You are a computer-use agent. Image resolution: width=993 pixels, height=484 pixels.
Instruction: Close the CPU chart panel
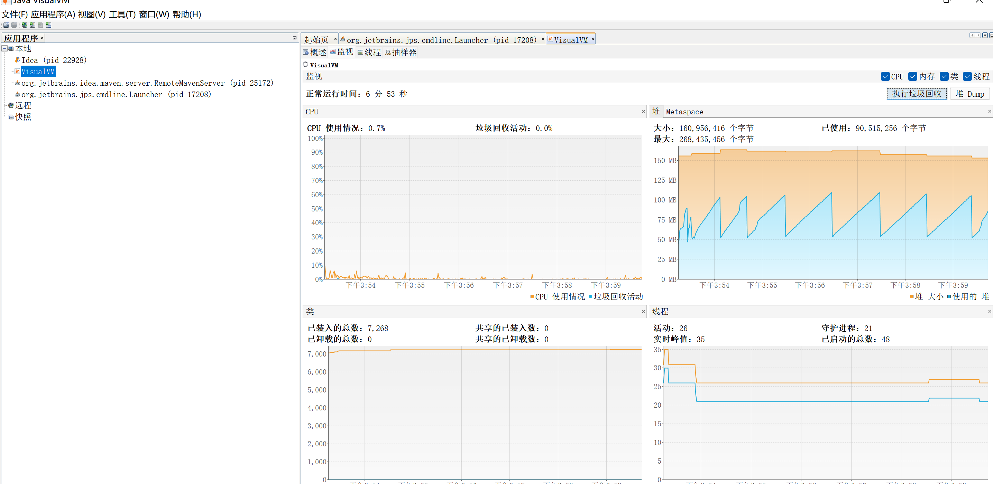point(643,112)
